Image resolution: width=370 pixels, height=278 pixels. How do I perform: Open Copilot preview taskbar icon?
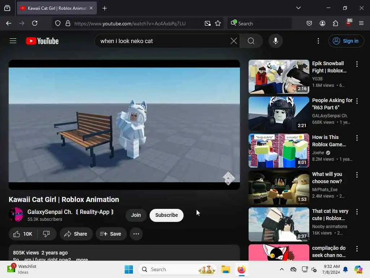click(x=358, y=269)
